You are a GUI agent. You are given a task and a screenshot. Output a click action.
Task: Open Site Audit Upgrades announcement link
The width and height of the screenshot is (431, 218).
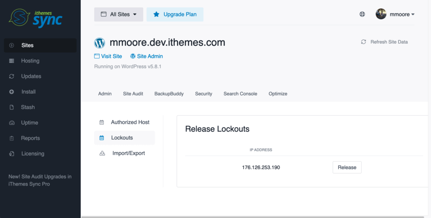click(40, 181)
